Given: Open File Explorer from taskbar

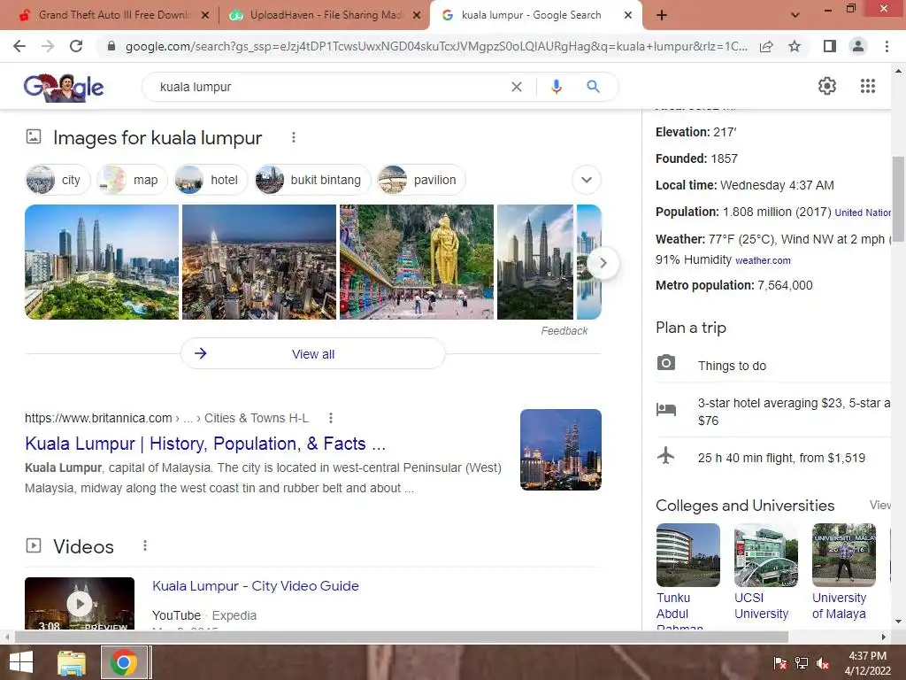Looking at the screenshot, I should (72, 662).
